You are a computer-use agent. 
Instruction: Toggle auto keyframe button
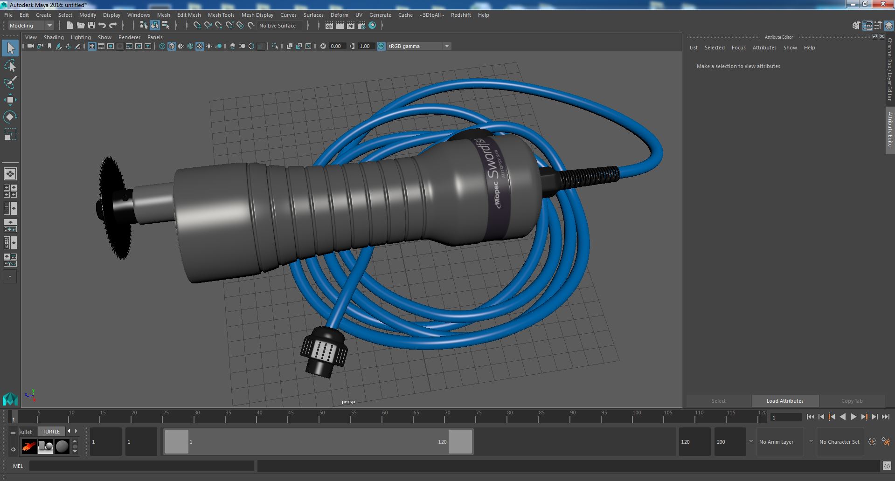pos(872,442)
